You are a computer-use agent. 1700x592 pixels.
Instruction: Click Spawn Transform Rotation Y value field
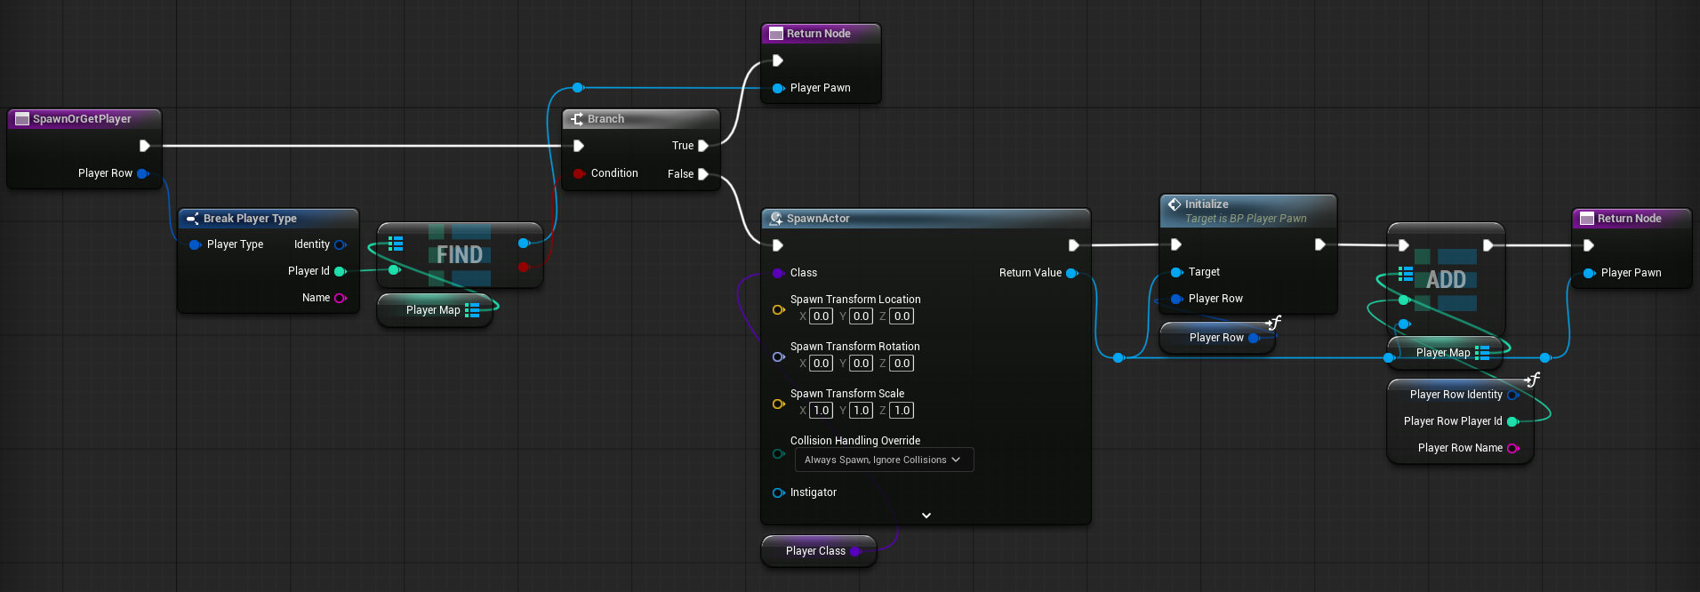(x=861, y=364)
